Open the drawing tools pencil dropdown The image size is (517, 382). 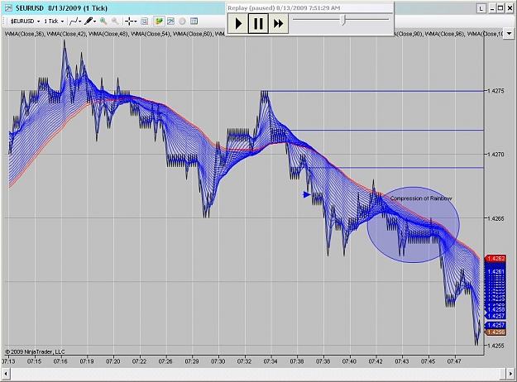coord(90,21)
